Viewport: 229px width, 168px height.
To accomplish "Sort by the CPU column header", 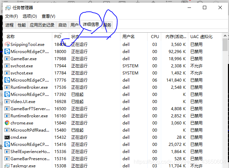I will pos(154,37).
